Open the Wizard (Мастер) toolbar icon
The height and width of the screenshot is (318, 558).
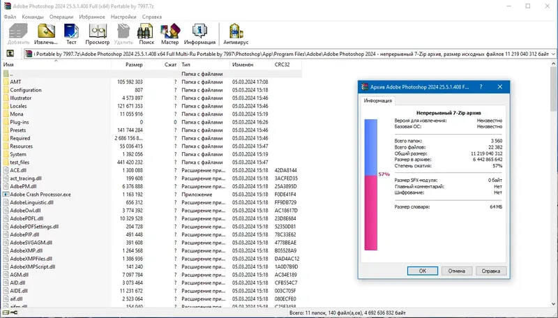coord(169,34)
